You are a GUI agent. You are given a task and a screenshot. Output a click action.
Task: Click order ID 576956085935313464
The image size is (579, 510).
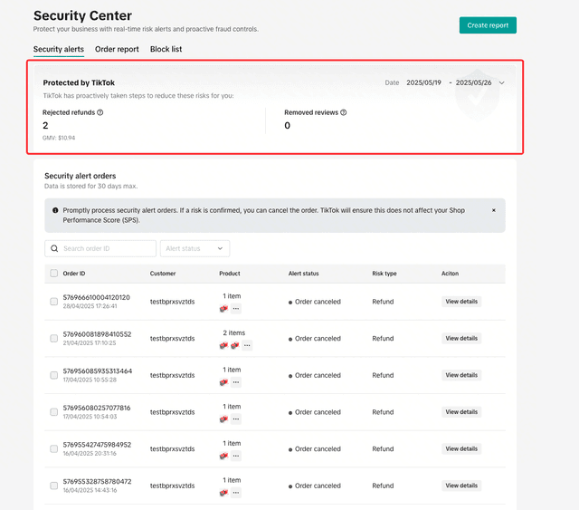[x=98, y=370]
